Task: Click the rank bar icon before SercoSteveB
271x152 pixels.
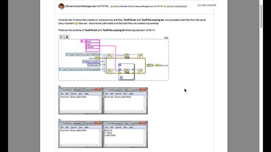Action: pyautogui.click(x=113, y=7)
